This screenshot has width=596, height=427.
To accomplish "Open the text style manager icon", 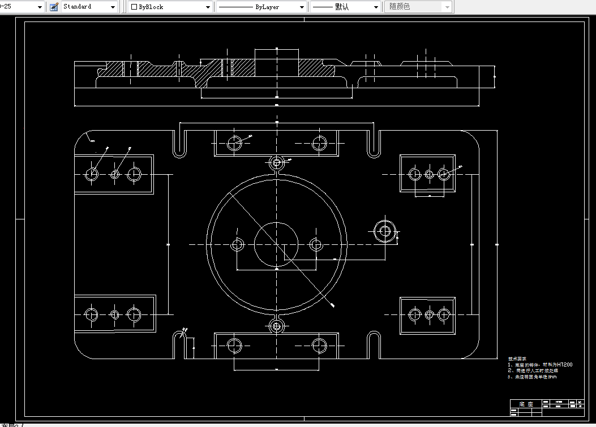I will pos(54,7).
